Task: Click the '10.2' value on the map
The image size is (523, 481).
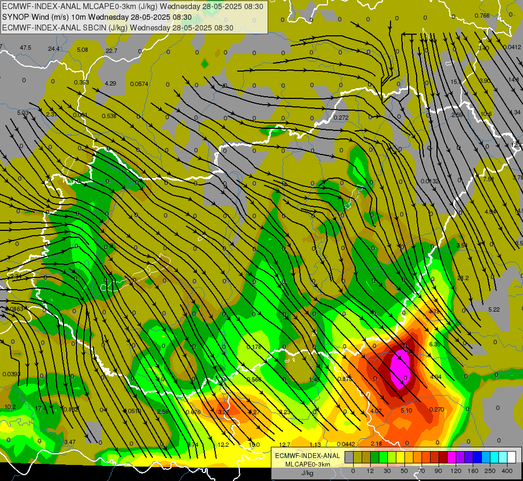Action: [x=10, y=407]
